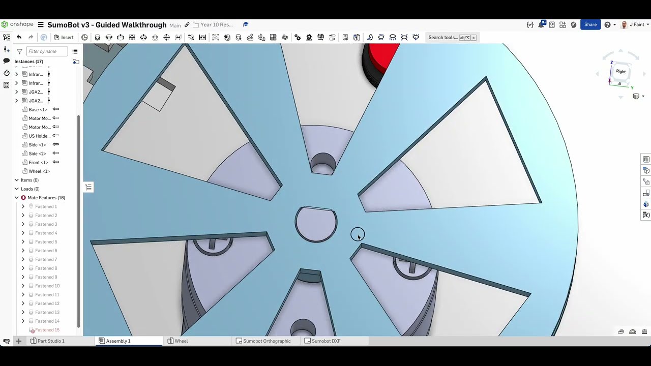
Task: Open the App Store grid icon
Action: tap(563, 24)
